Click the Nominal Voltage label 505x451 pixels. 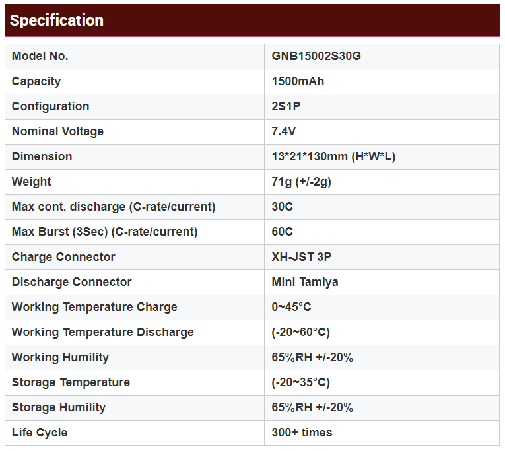coord(57,131)
